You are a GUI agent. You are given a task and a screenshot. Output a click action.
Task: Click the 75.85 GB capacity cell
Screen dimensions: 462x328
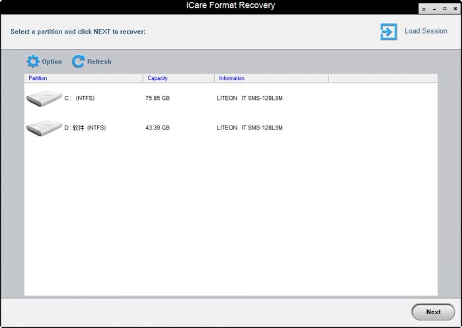pyautogui.click(x=157, y=98)
